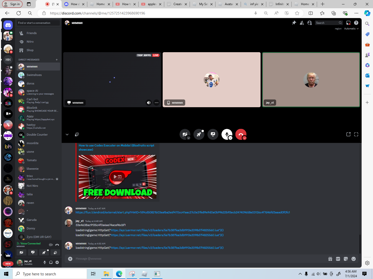Open disconnect options arrow on hang-up button
Image resolution: width=373 pixels, height=279 pixels.
click(245, 138)
